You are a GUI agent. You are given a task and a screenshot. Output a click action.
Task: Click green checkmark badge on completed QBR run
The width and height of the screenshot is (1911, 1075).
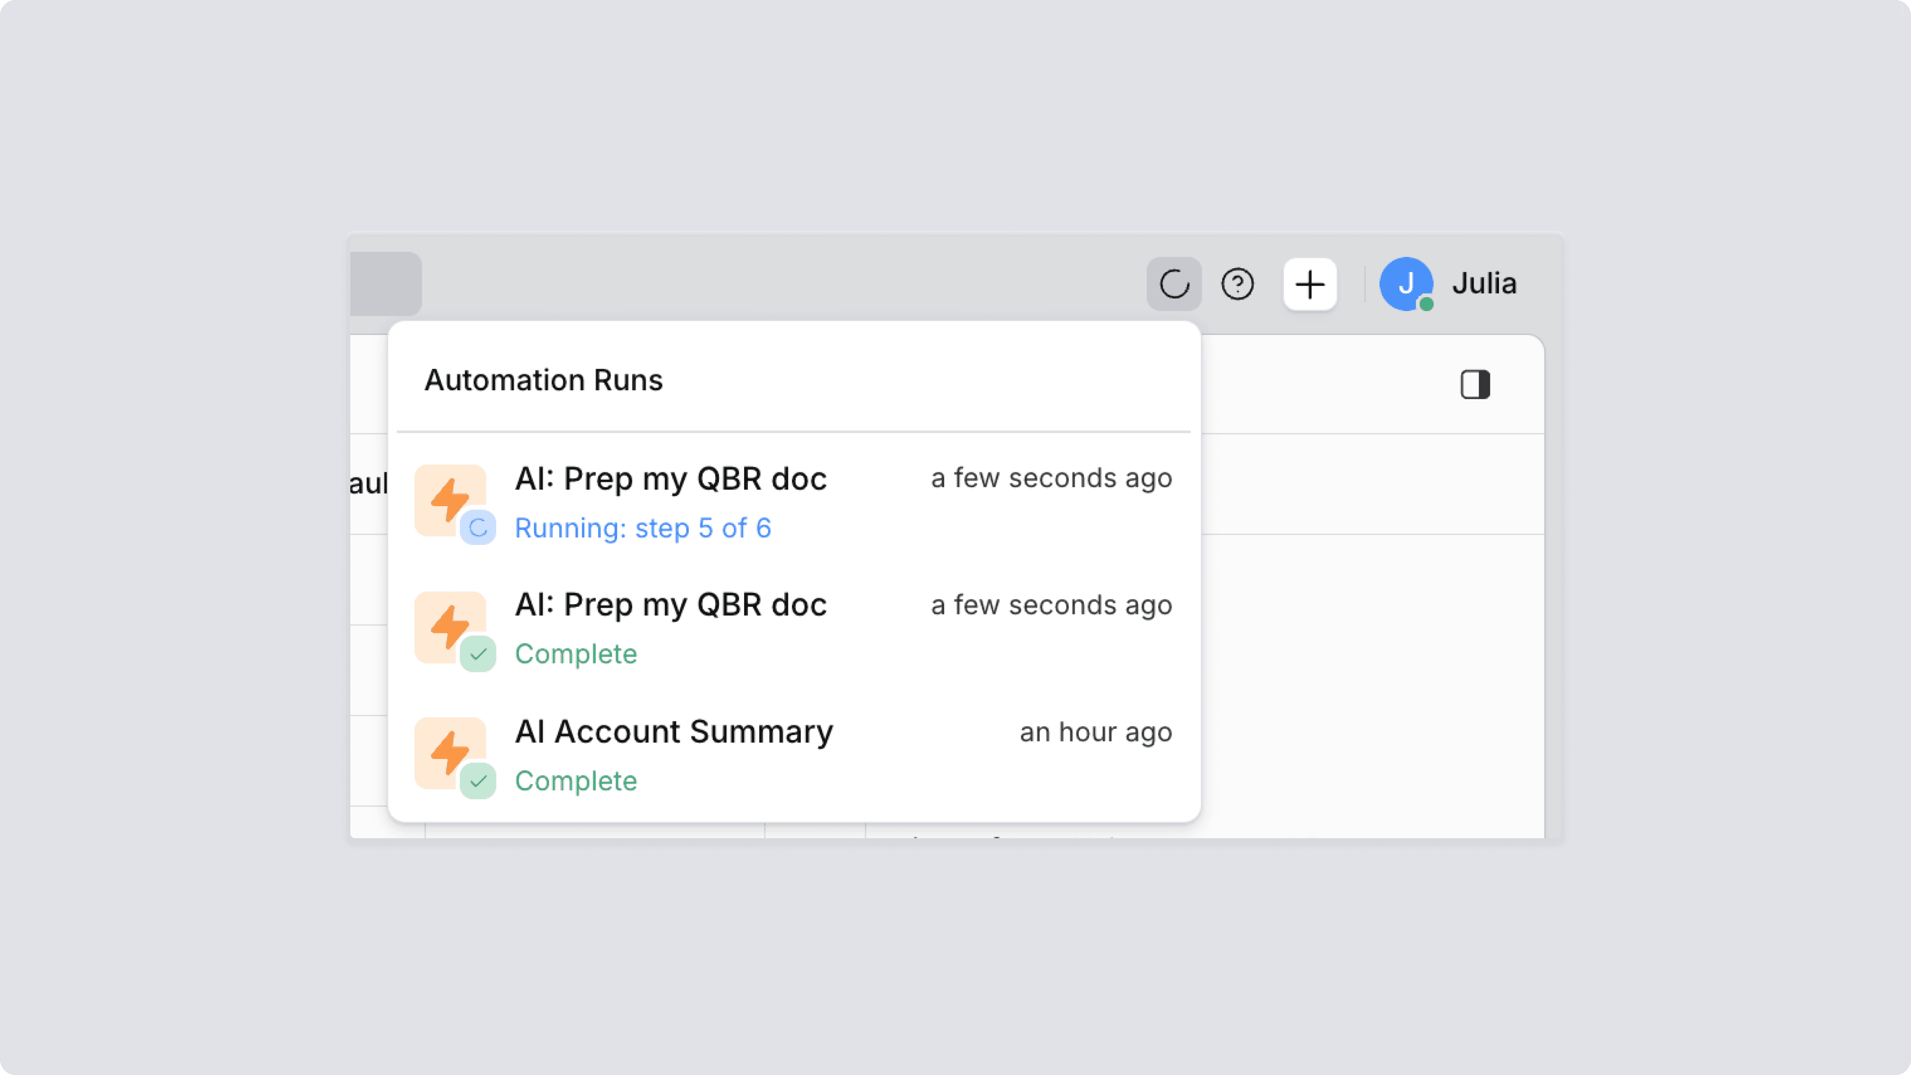pyautogui.click(x=478, y=653)
